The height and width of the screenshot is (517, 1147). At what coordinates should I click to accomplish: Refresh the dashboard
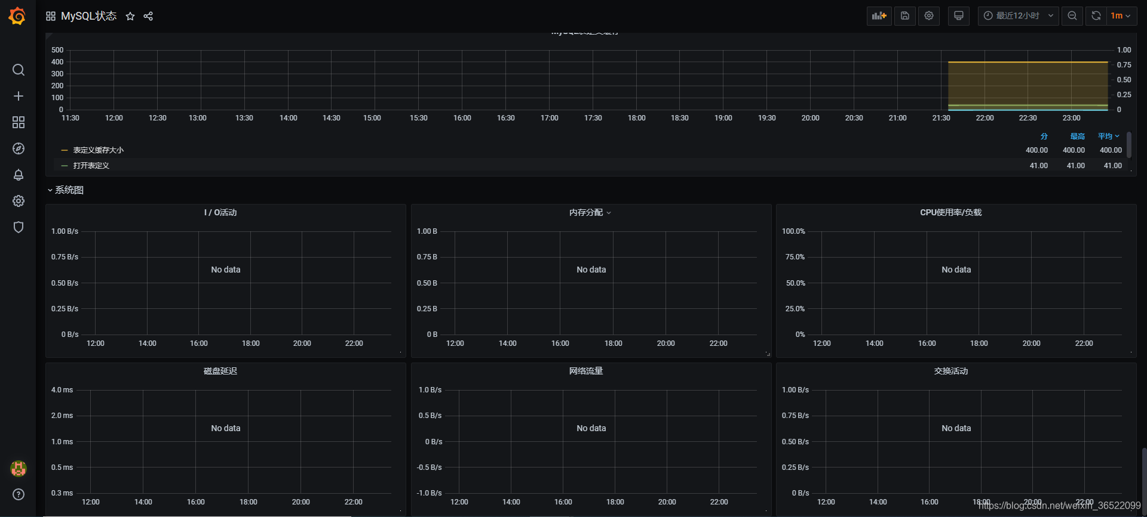pyautogui.click(x=1096, y=16)
